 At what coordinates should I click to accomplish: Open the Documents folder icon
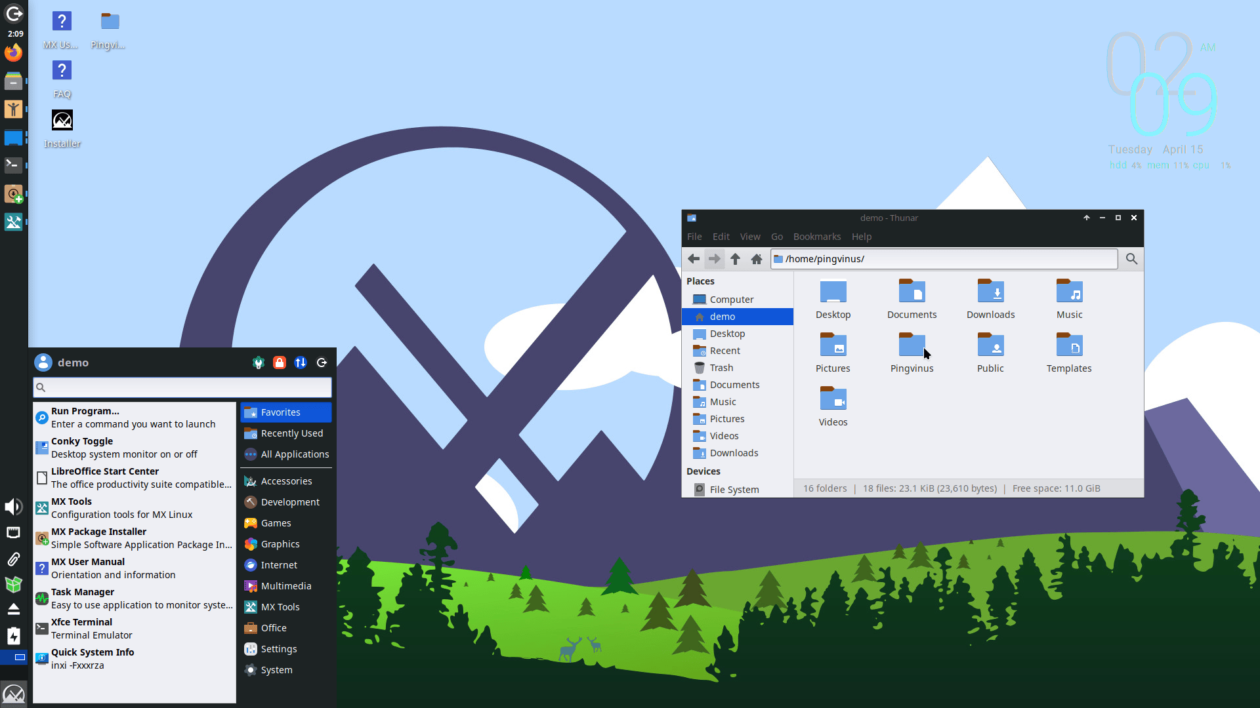912,298
